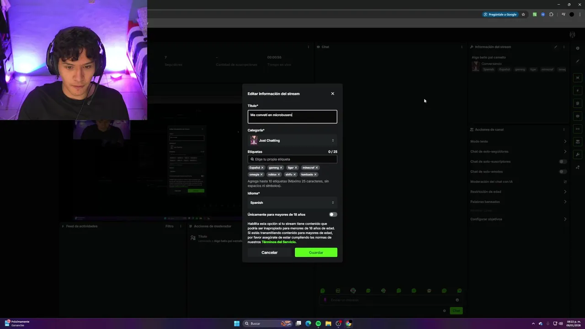
Task: Open File Explorer from the taskbar
Action: (328, 324)
